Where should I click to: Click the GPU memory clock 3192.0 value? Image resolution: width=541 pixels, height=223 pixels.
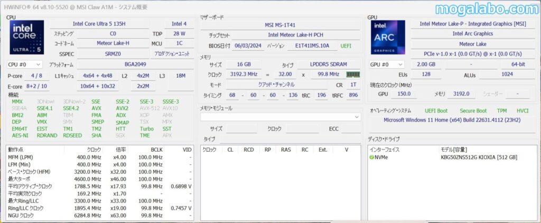461,94
